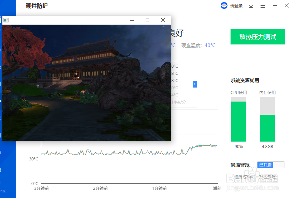Click the CPU使用 usage bar
Viewport: 295px width, 198px height.
tap(239, 119)
